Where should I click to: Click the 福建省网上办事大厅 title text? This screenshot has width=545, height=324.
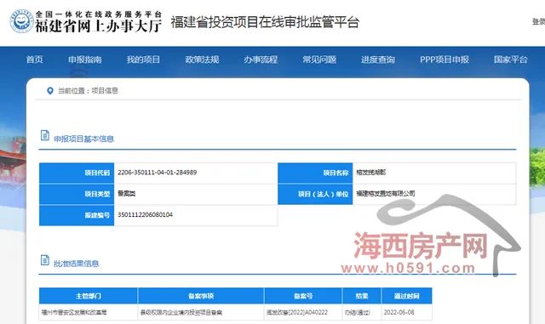coord(99,26)
